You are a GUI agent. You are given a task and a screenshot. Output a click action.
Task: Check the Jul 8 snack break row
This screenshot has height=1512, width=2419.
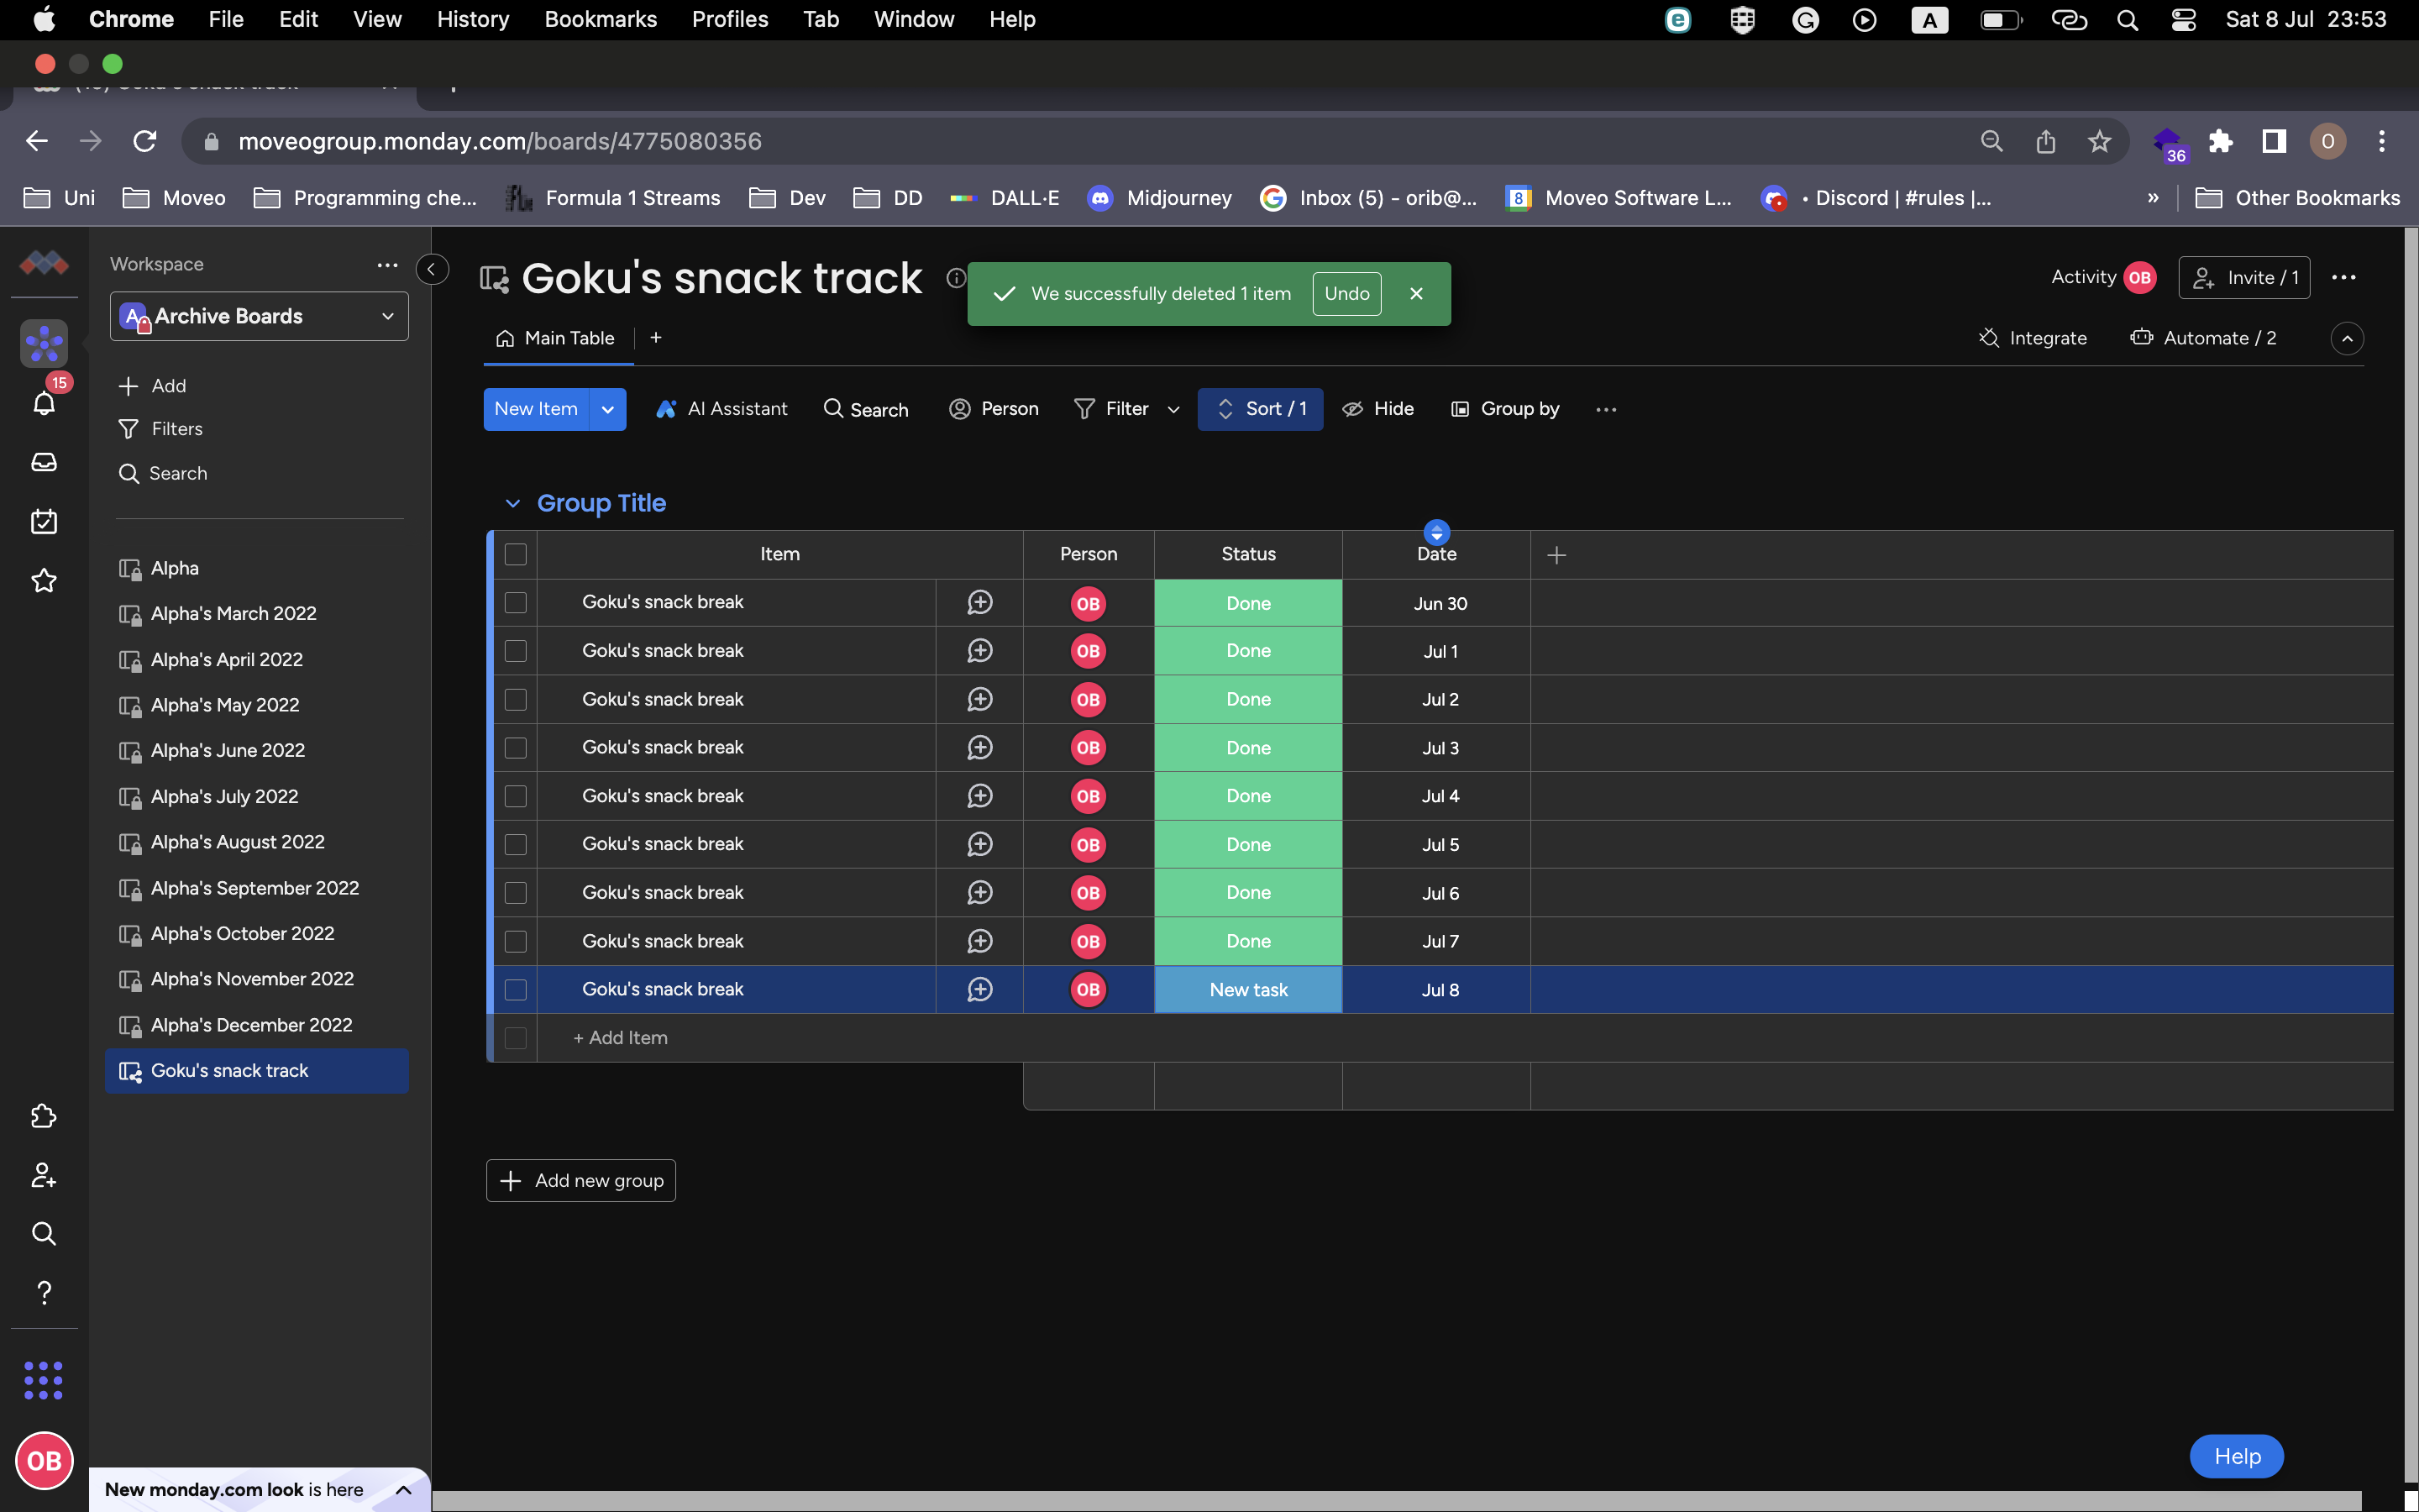tap(516, 989)
